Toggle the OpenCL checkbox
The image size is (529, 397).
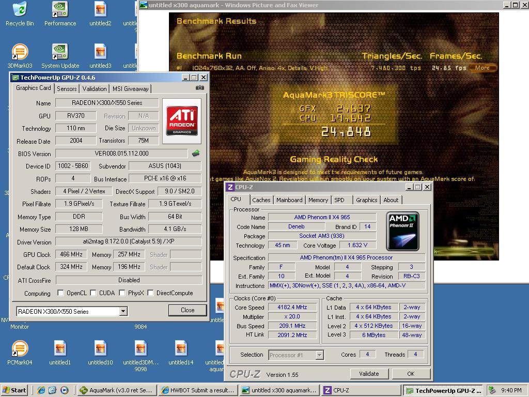click(x=60, y=293)
